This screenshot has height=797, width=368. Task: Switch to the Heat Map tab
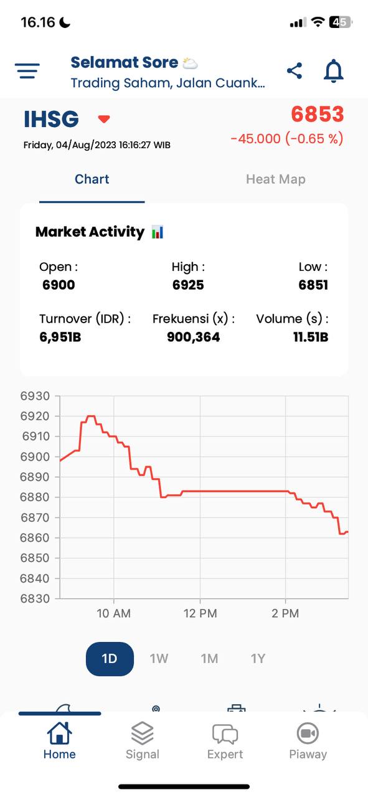click(x=276, y=179)
